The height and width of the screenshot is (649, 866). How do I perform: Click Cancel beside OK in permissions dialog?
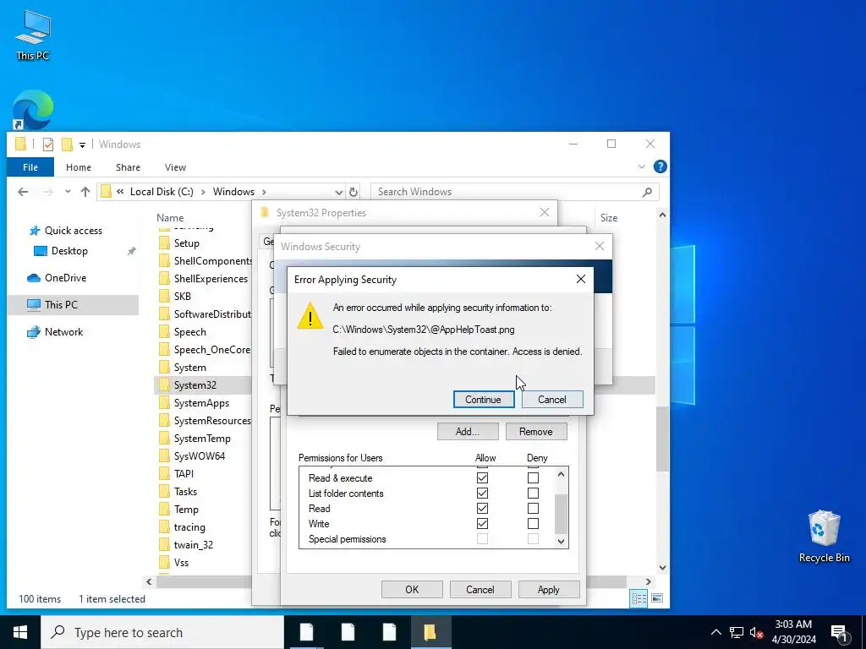(480, 589)
